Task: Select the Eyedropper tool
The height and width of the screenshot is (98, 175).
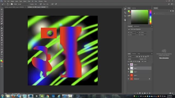Action: tap(2, 21)
